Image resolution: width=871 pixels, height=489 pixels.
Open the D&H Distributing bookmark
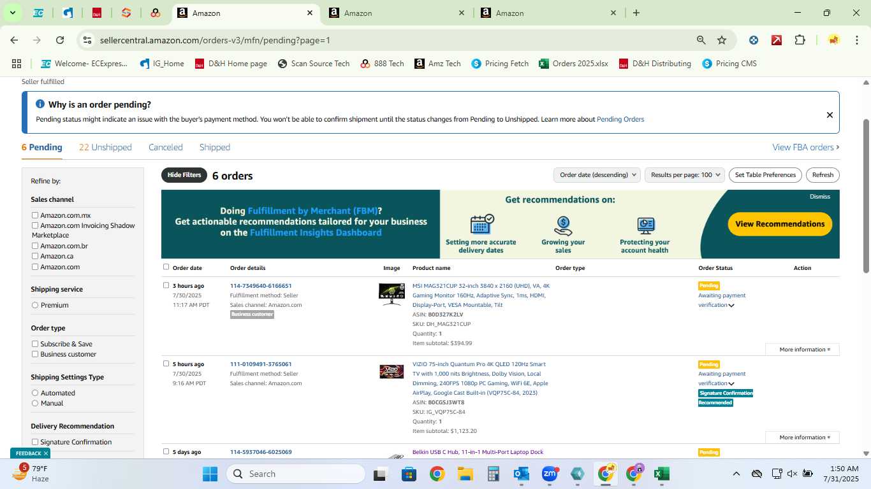655,64
